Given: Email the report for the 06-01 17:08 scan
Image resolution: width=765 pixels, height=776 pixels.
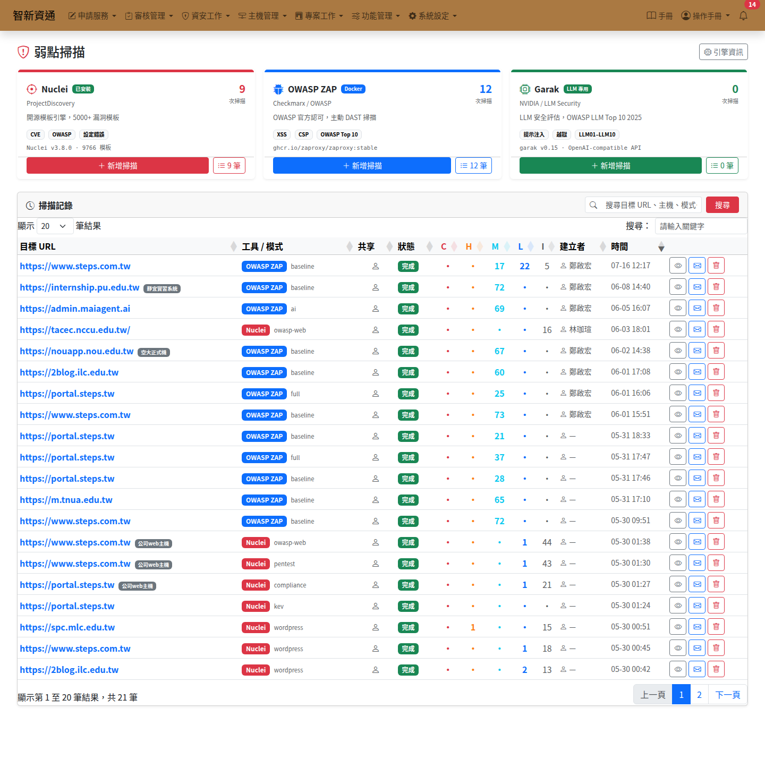Looking at the screenshot, I should [x=697, y=372].
